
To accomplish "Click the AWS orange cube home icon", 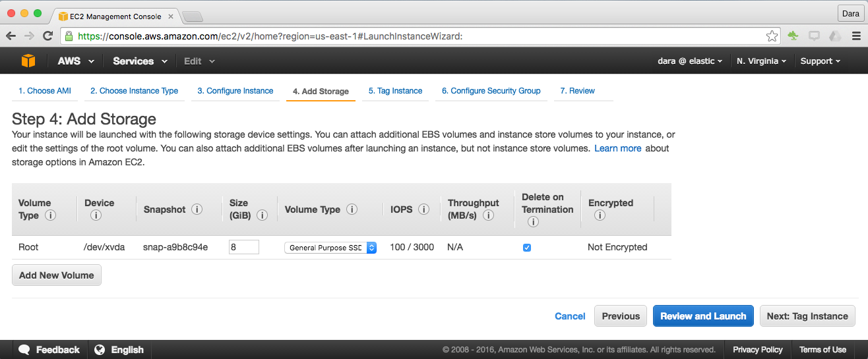I will (28, 61).
